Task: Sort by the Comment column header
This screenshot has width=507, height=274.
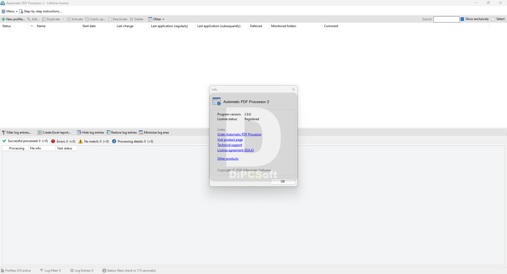Action: click(x=406, y=26)
